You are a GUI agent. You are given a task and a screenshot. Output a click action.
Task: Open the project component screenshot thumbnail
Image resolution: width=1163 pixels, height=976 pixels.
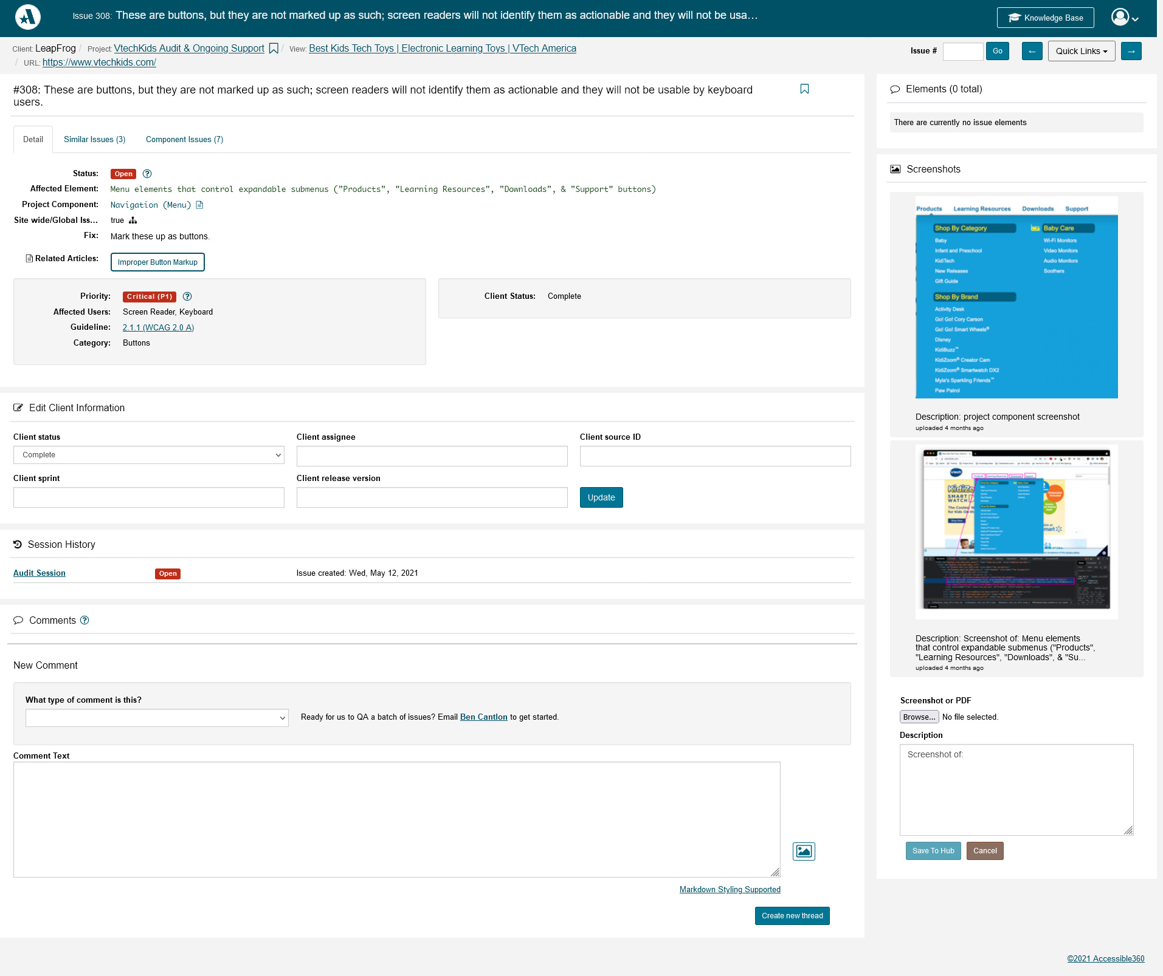tap(1016, 298)
